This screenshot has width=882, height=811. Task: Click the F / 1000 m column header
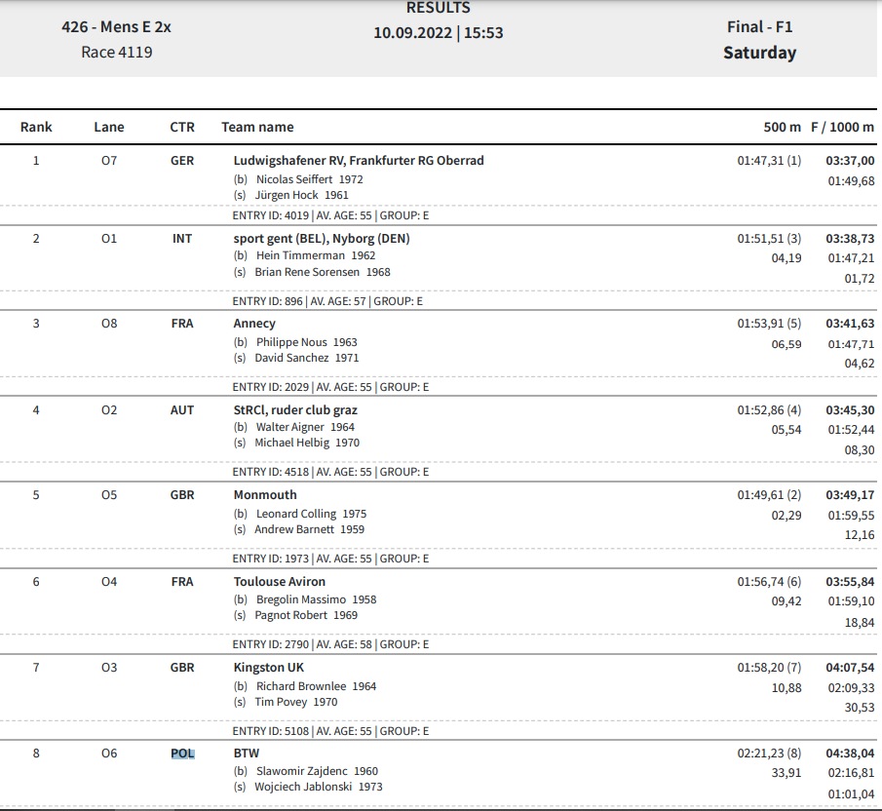[842, 127]
